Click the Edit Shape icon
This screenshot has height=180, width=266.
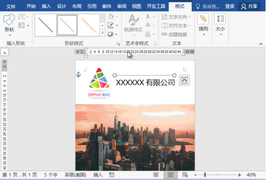(x=22, y=17)
